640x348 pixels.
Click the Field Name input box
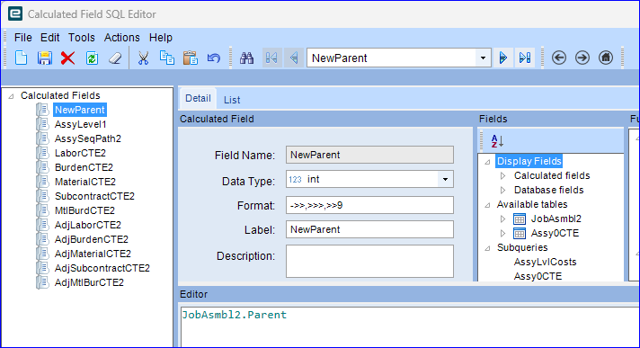coord(369,155)
